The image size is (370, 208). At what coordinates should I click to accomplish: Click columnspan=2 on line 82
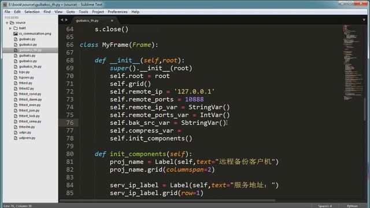pyautogui.click(x=188, y=170)
